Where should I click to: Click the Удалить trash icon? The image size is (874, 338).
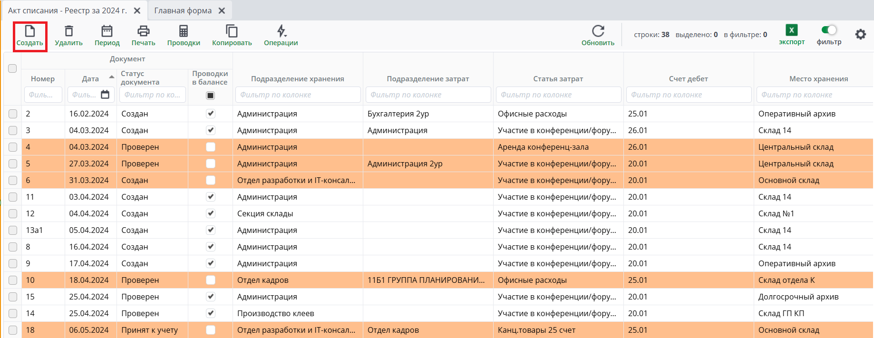[x=68, y=31]
